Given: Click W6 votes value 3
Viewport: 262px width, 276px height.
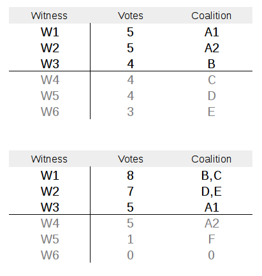Looking at the screenshot, I should (131, 112).
